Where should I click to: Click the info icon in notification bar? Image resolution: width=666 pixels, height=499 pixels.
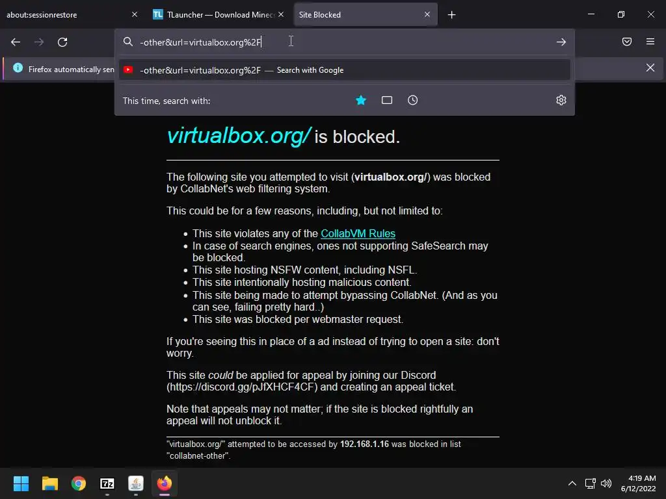(18, 68)
